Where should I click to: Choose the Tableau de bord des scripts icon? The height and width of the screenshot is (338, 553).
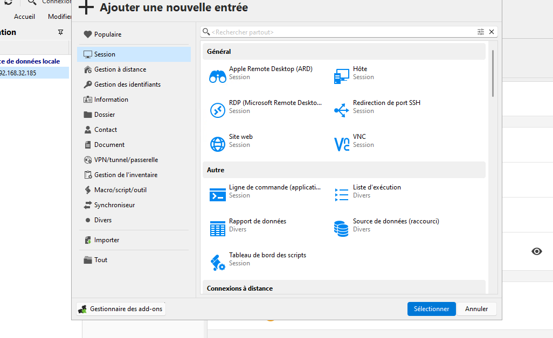218,263
